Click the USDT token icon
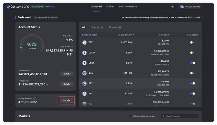The height and width of the screenshot is (125, 217). [x=85, y=63]
